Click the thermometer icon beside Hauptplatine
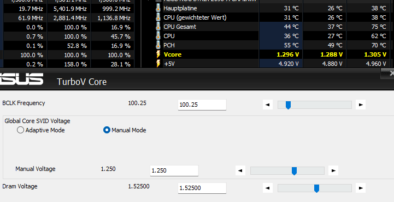The image size is (394, 202). (x=158, y=8)
